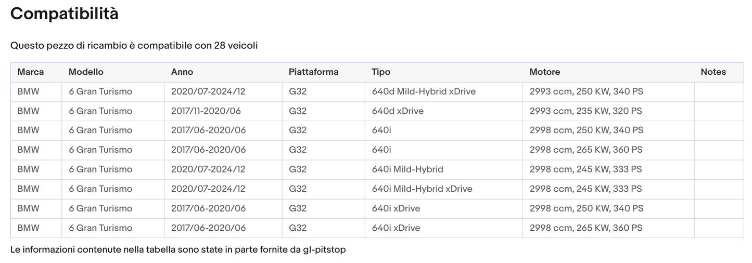Select '6 Gran Turismo' in the last table row
Viewport: 752px width, 263px height.
coord(100,228)
